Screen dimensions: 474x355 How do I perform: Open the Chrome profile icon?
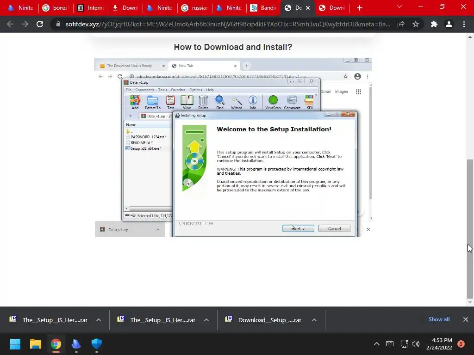[x=449, y=24]
